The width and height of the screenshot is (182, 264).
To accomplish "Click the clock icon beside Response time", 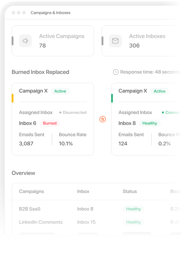I will click(116, 72).
